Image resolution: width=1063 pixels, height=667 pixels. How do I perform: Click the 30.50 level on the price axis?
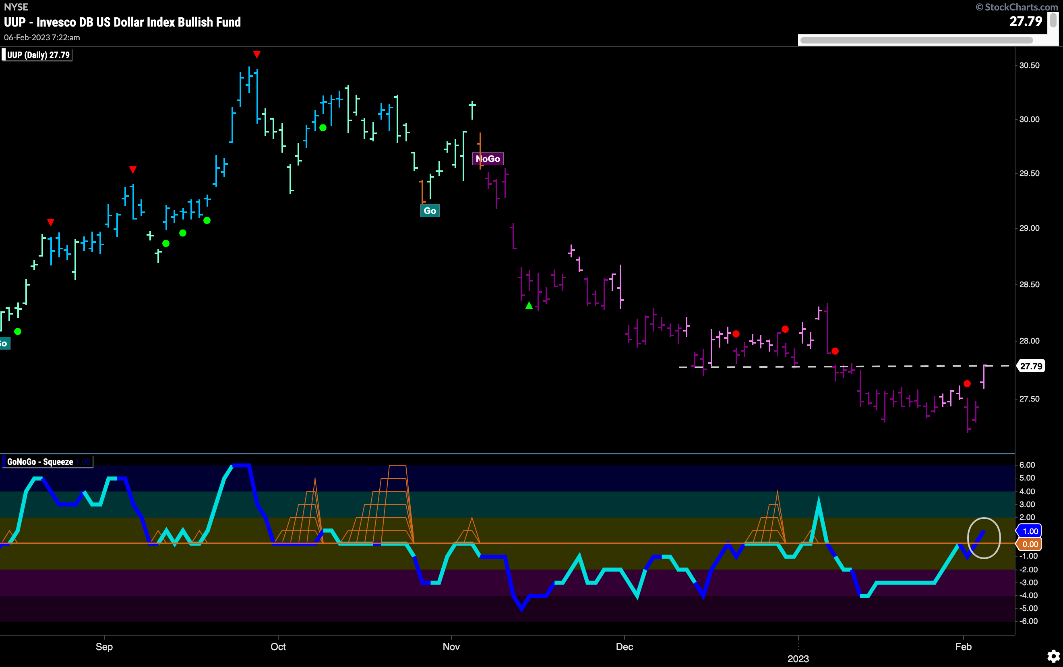1029,65
